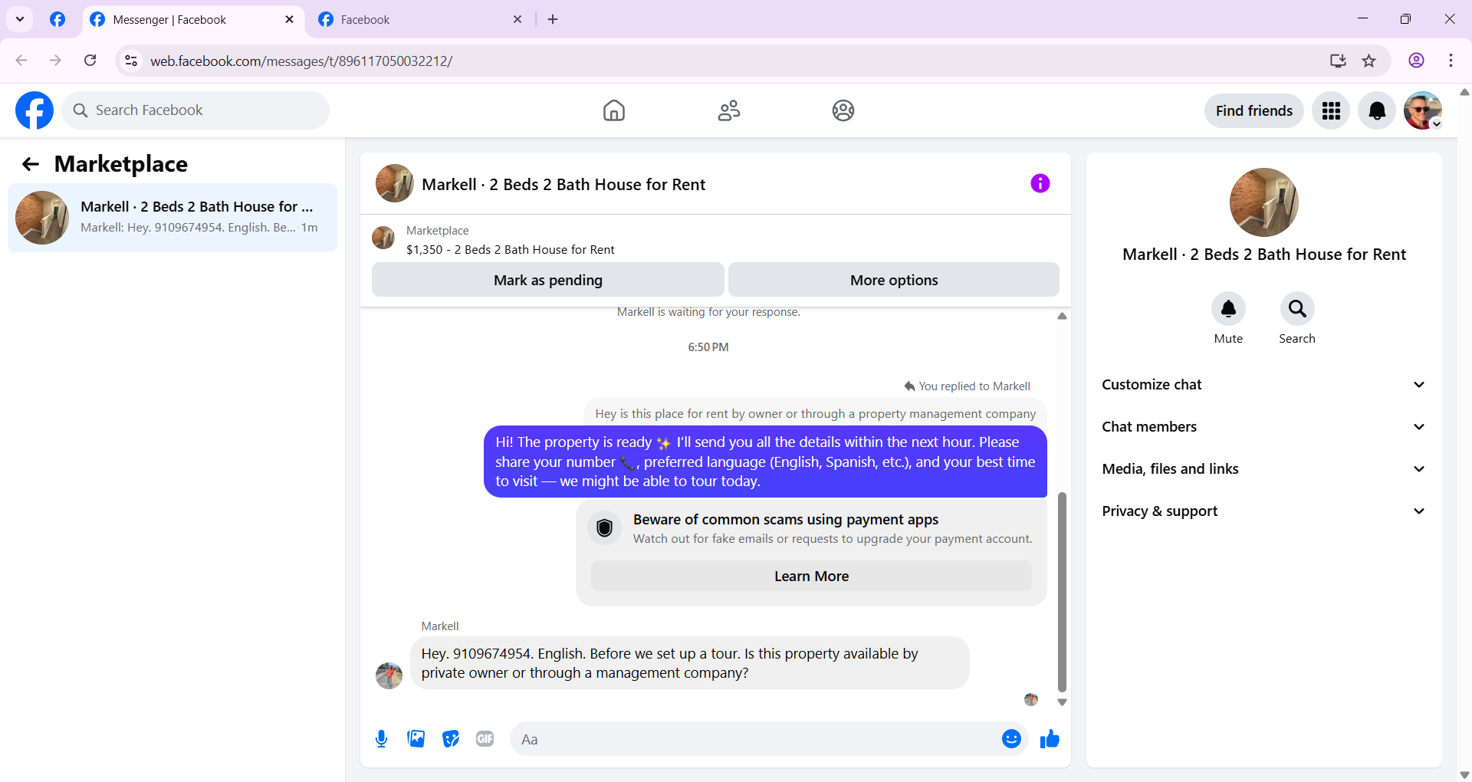Image resolution: width=1472 pixels, height=782 pixels.
Task: Click the chat title Markell · 2 Beds 2 Bath
Action: pos(563,184)
